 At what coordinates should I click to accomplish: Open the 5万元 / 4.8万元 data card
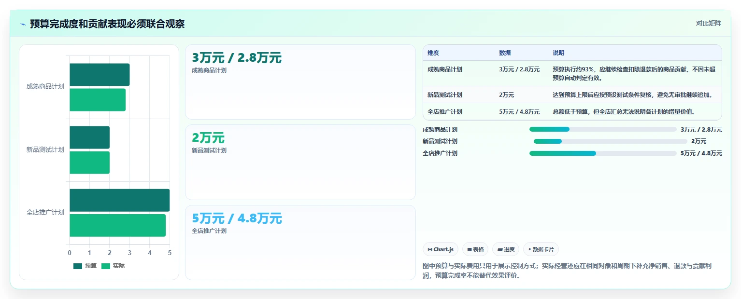(300, 243)
